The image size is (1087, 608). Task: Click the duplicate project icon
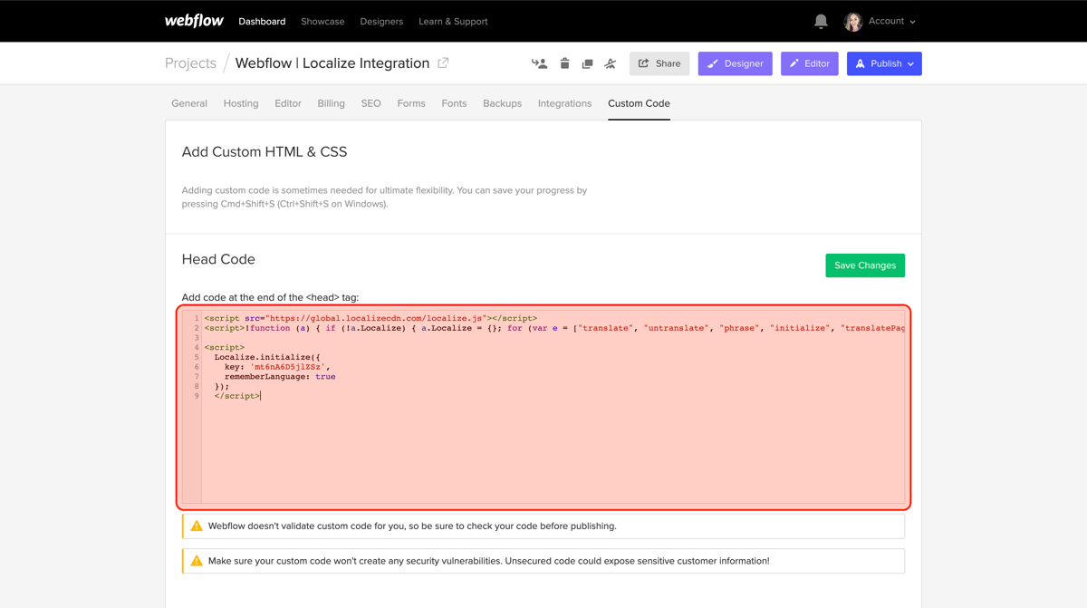pyautogui.click(x=587, y=63)
